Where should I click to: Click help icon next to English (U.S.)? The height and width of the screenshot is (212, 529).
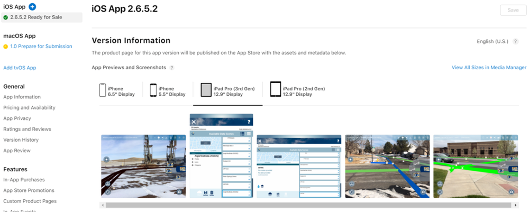click(x=515, y=41)
